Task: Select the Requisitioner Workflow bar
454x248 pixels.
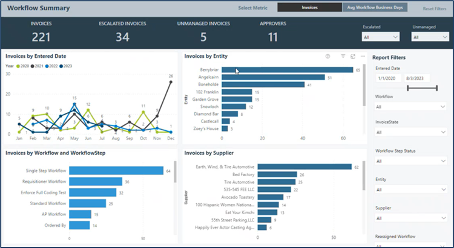Action: [x=96, y=182]
